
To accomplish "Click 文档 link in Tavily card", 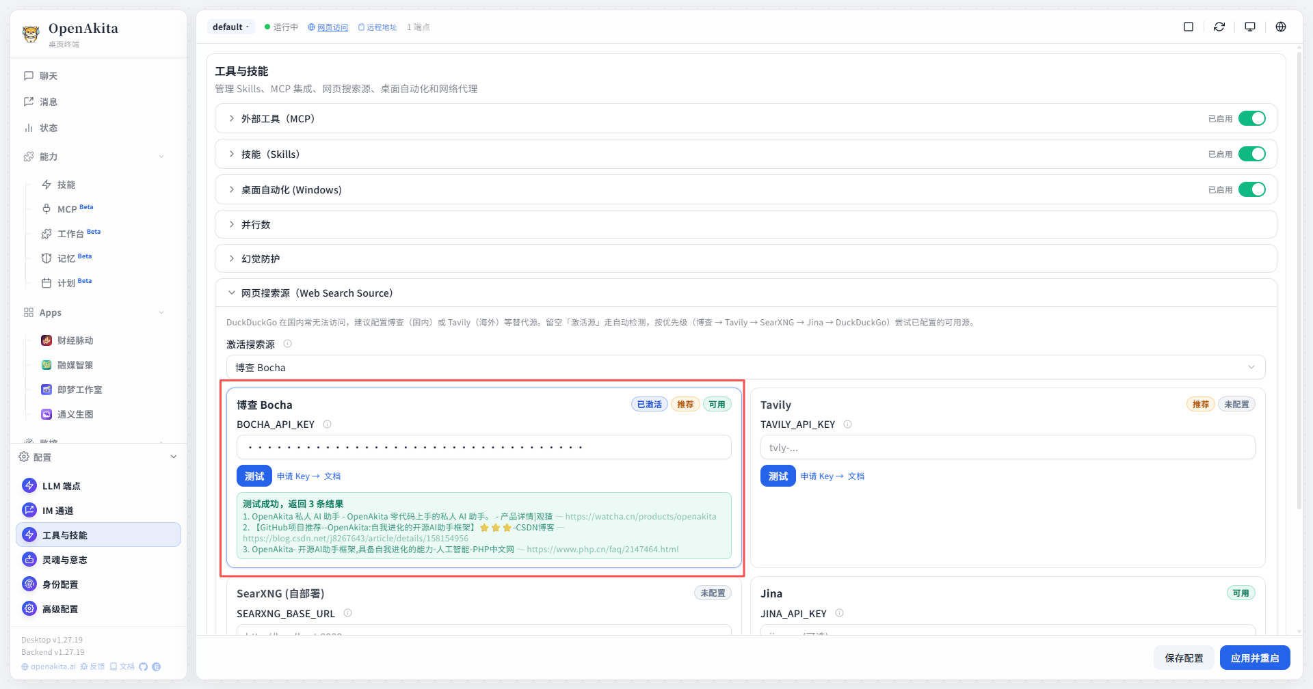I will 856,476.
